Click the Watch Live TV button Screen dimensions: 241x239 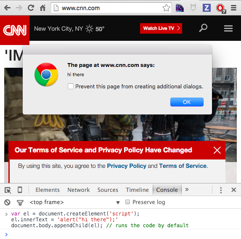[161, 28]
